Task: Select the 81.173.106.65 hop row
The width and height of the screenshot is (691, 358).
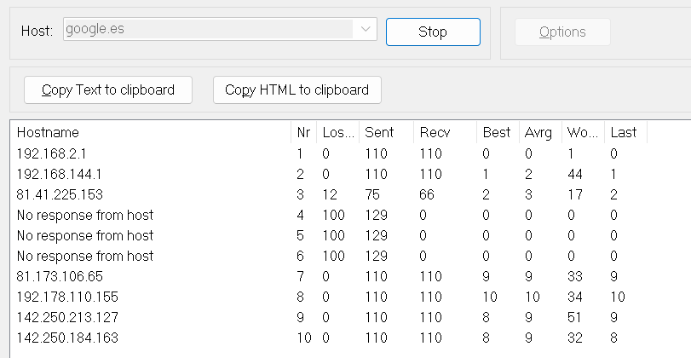Action: (60, 277)
